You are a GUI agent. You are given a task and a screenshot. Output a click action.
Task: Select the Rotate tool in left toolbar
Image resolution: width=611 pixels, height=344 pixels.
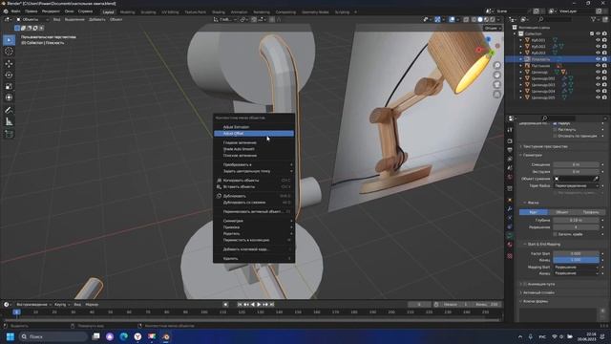(9, 75)
